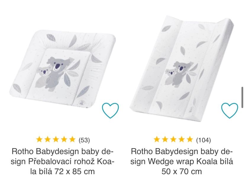Open the wedge koala changing mat image
The image size is (245, 178).
tap(182, 68)
